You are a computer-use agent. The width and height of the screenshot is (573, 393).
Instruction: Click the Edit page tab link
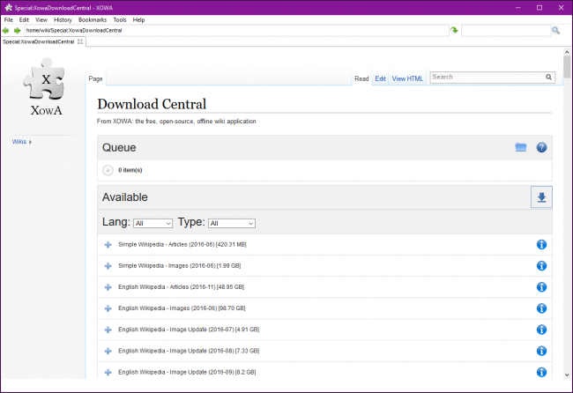point(380,78)
